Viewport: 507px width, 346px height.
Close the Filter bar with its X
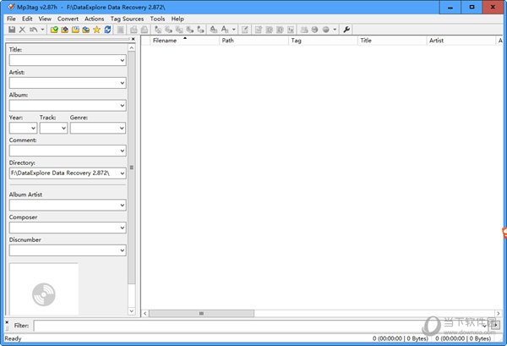pos(7,322)
